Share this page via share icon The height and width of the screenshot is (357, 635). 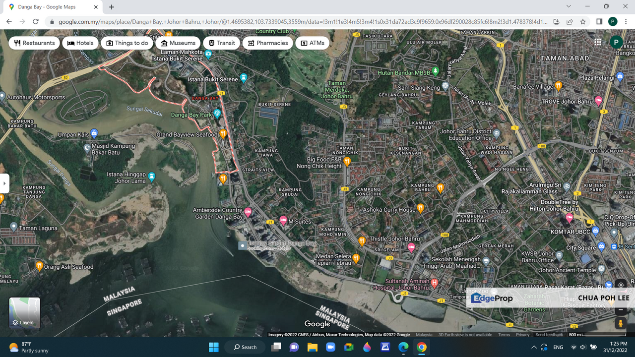[570, 22]
